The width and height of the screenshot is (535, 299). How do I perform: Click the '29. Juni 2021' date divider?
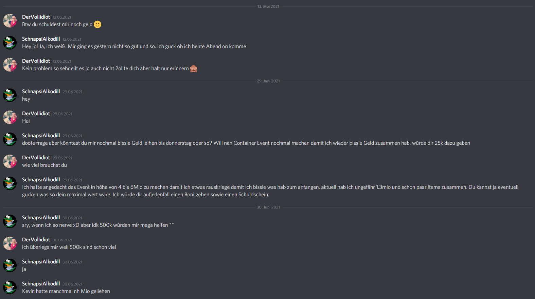268,81
